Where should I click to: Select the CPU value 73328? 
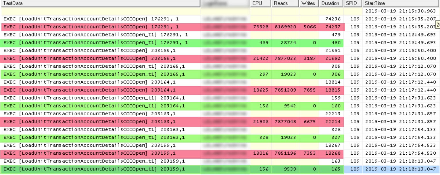pyautogui.click(x=261, y=27)
